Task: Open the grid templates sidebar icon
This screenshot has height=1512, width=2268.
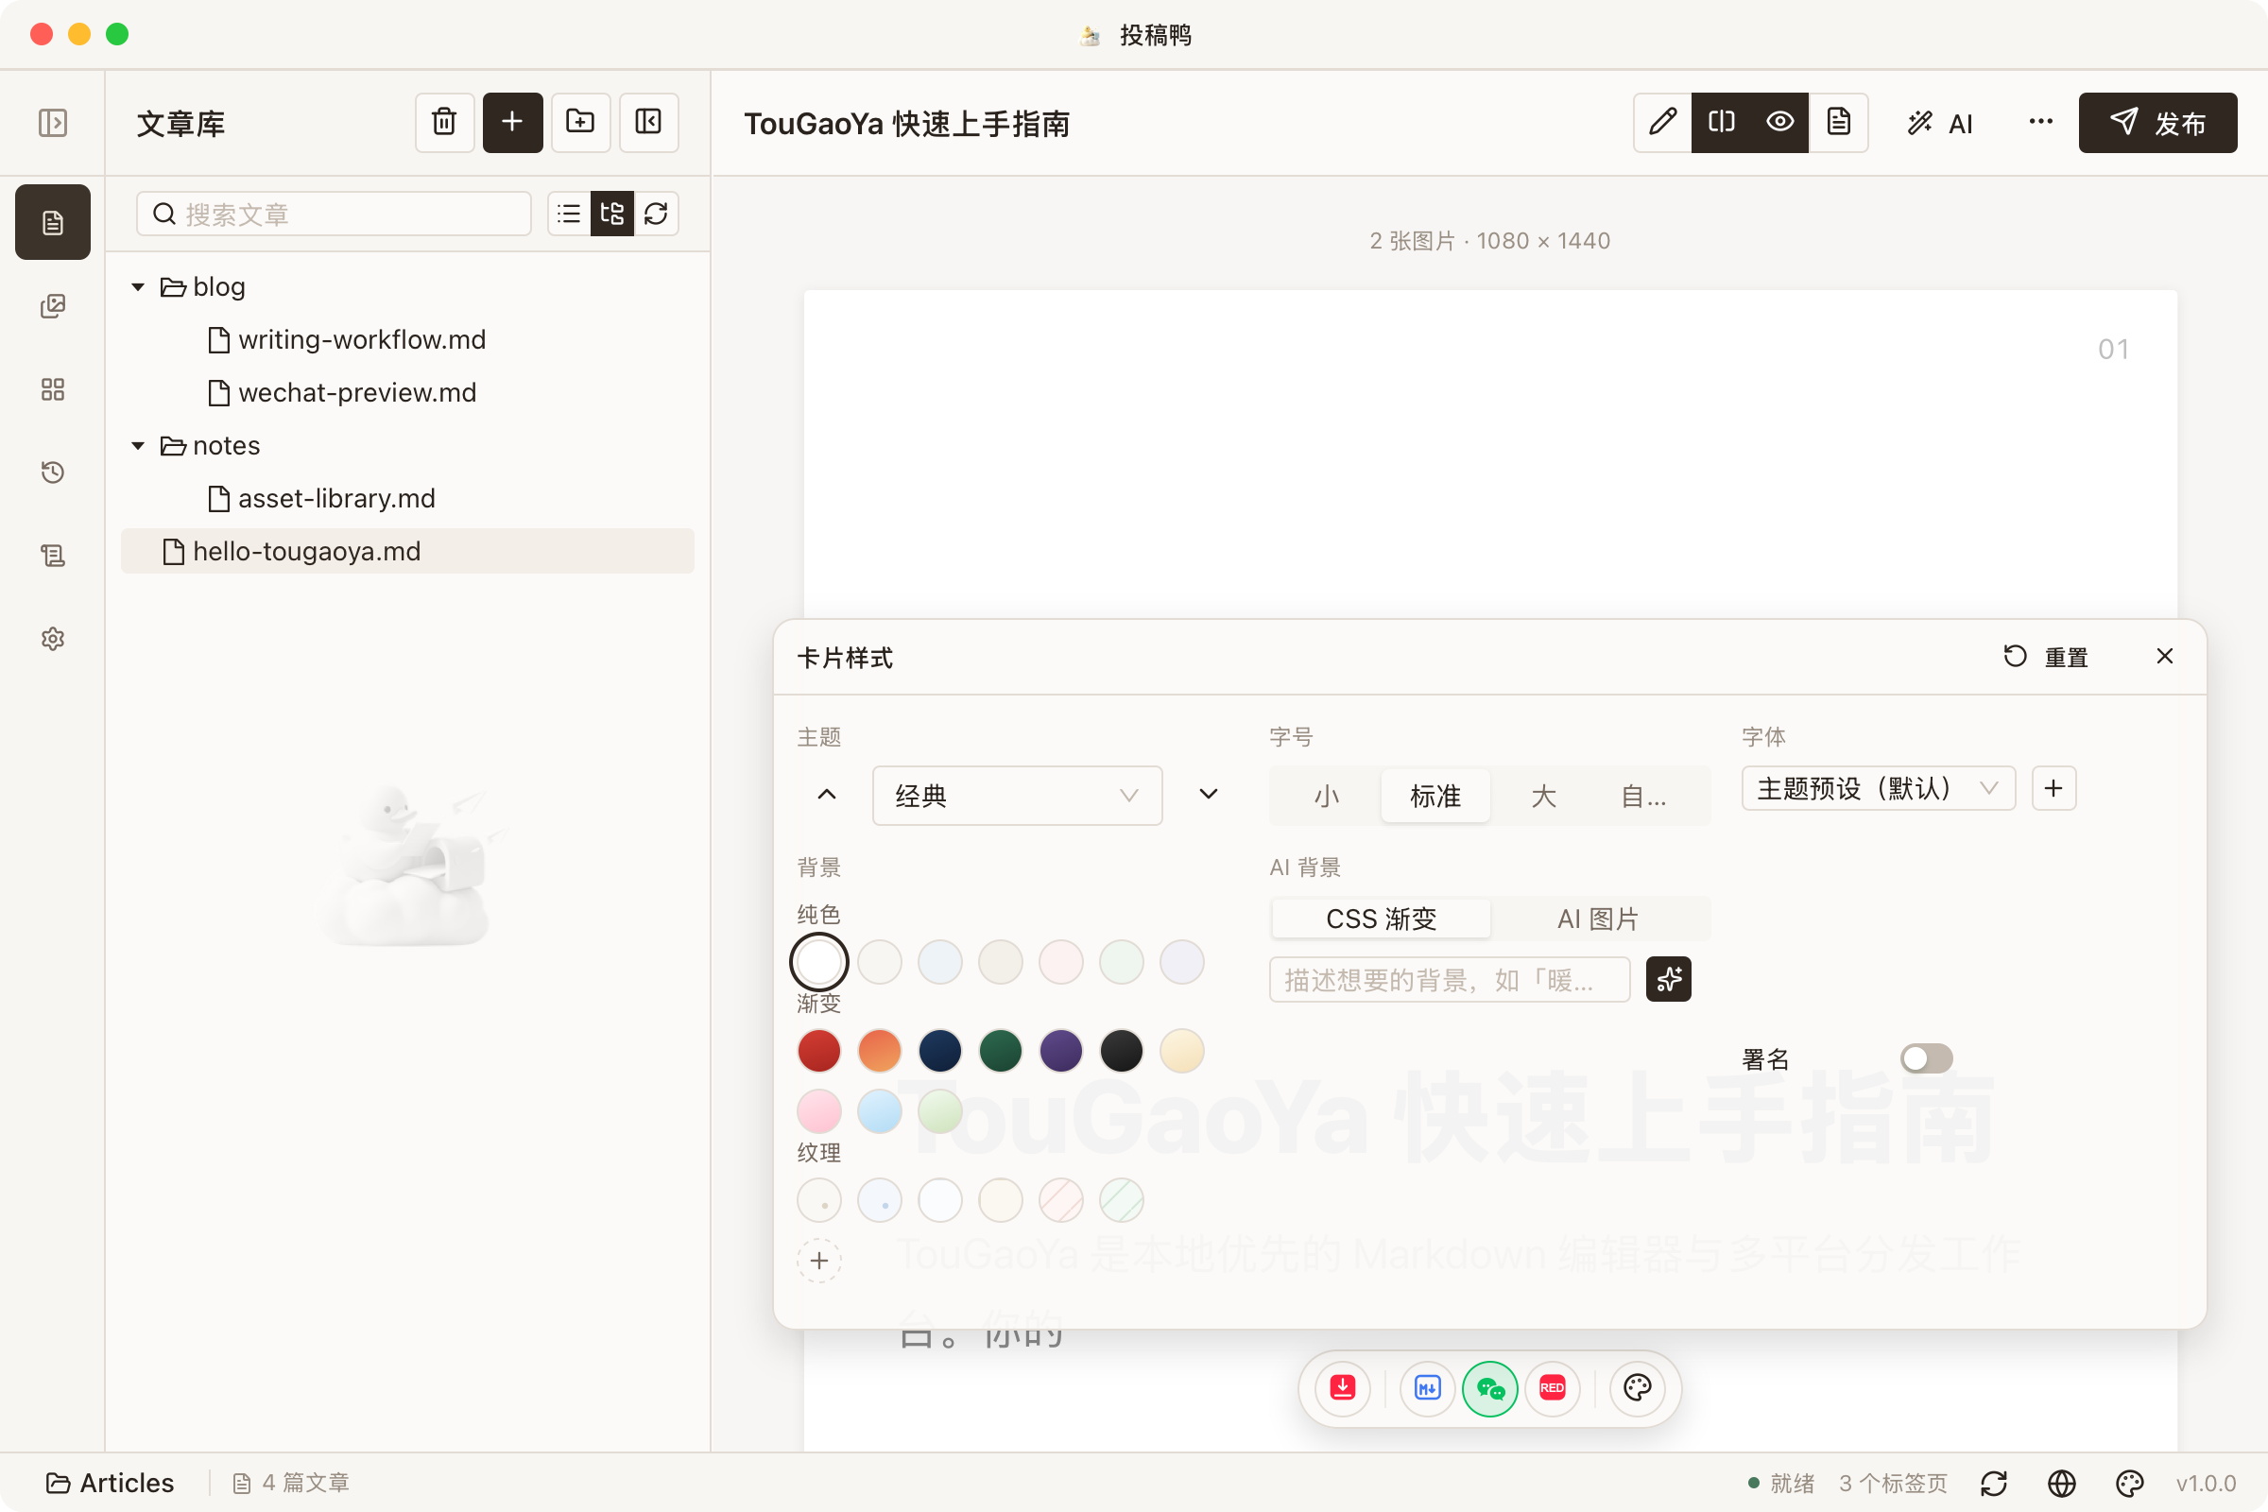Action: (53, 388)
